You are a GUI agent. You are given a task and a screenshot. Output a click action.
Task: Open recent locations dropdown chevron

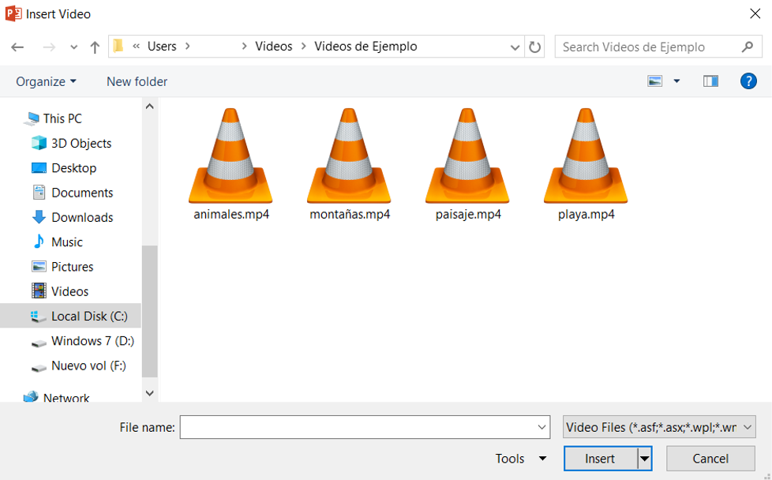pyautogui.click(x=74, y=47)
